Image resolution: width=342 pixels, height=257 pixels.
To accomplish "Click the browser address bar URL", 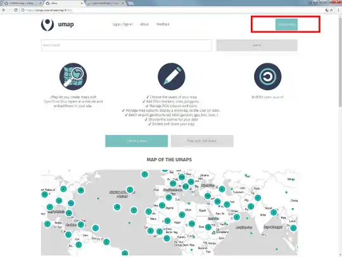I will 49,10.
